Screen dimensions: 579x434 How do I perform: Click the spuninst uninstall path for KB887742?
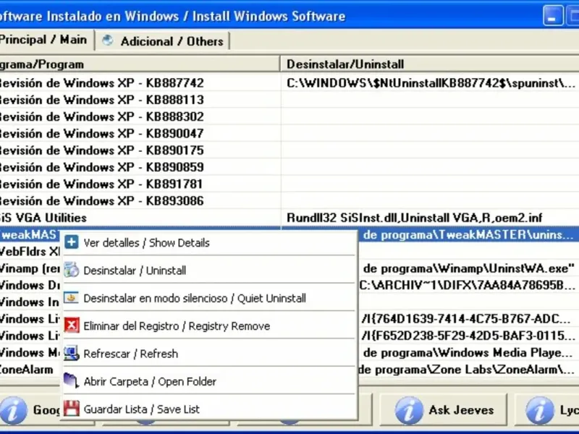tap(430, 83)
